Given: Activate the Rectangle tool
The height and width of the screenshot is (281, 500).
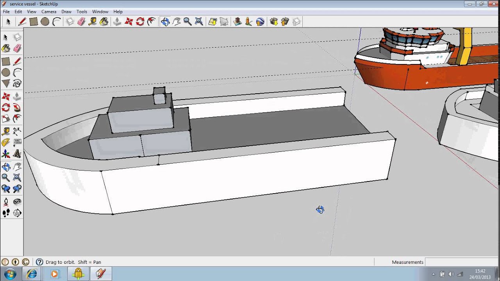Looking at the screenshot, I should (34, 22).
